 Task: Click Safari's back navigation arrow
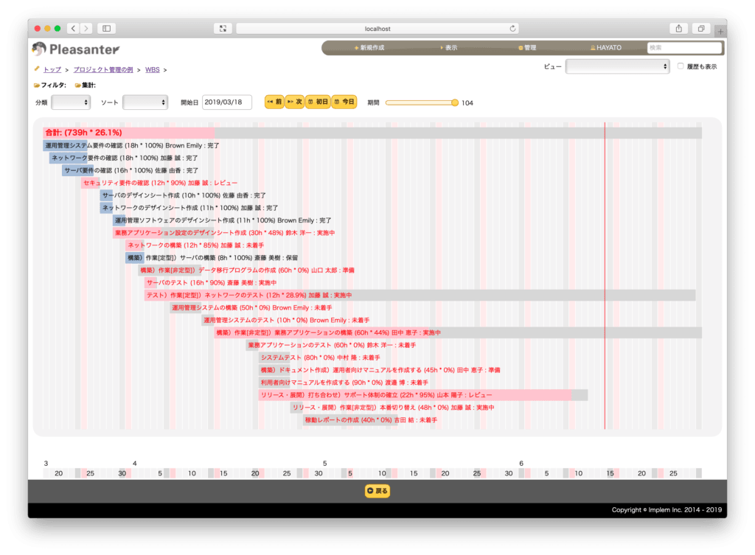pyautogui.click(x=73, y=29)
